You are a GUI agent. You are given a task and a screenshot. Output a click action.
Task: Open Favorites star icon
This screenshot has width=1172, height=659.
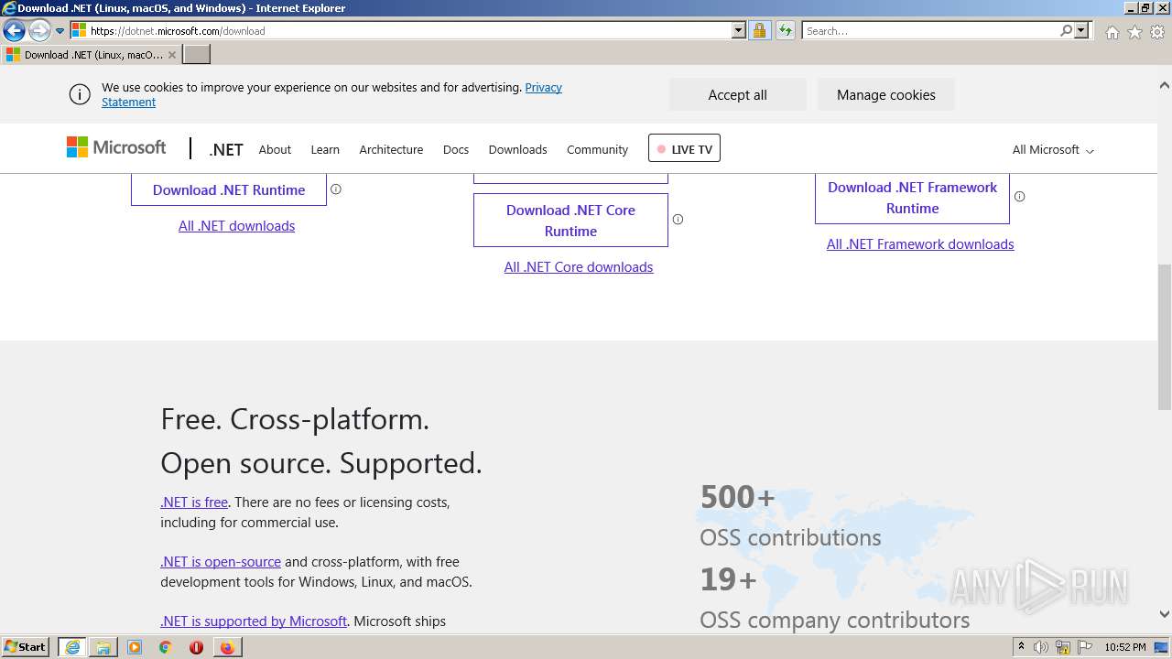pyautogui.click(x=1134, y=32)
